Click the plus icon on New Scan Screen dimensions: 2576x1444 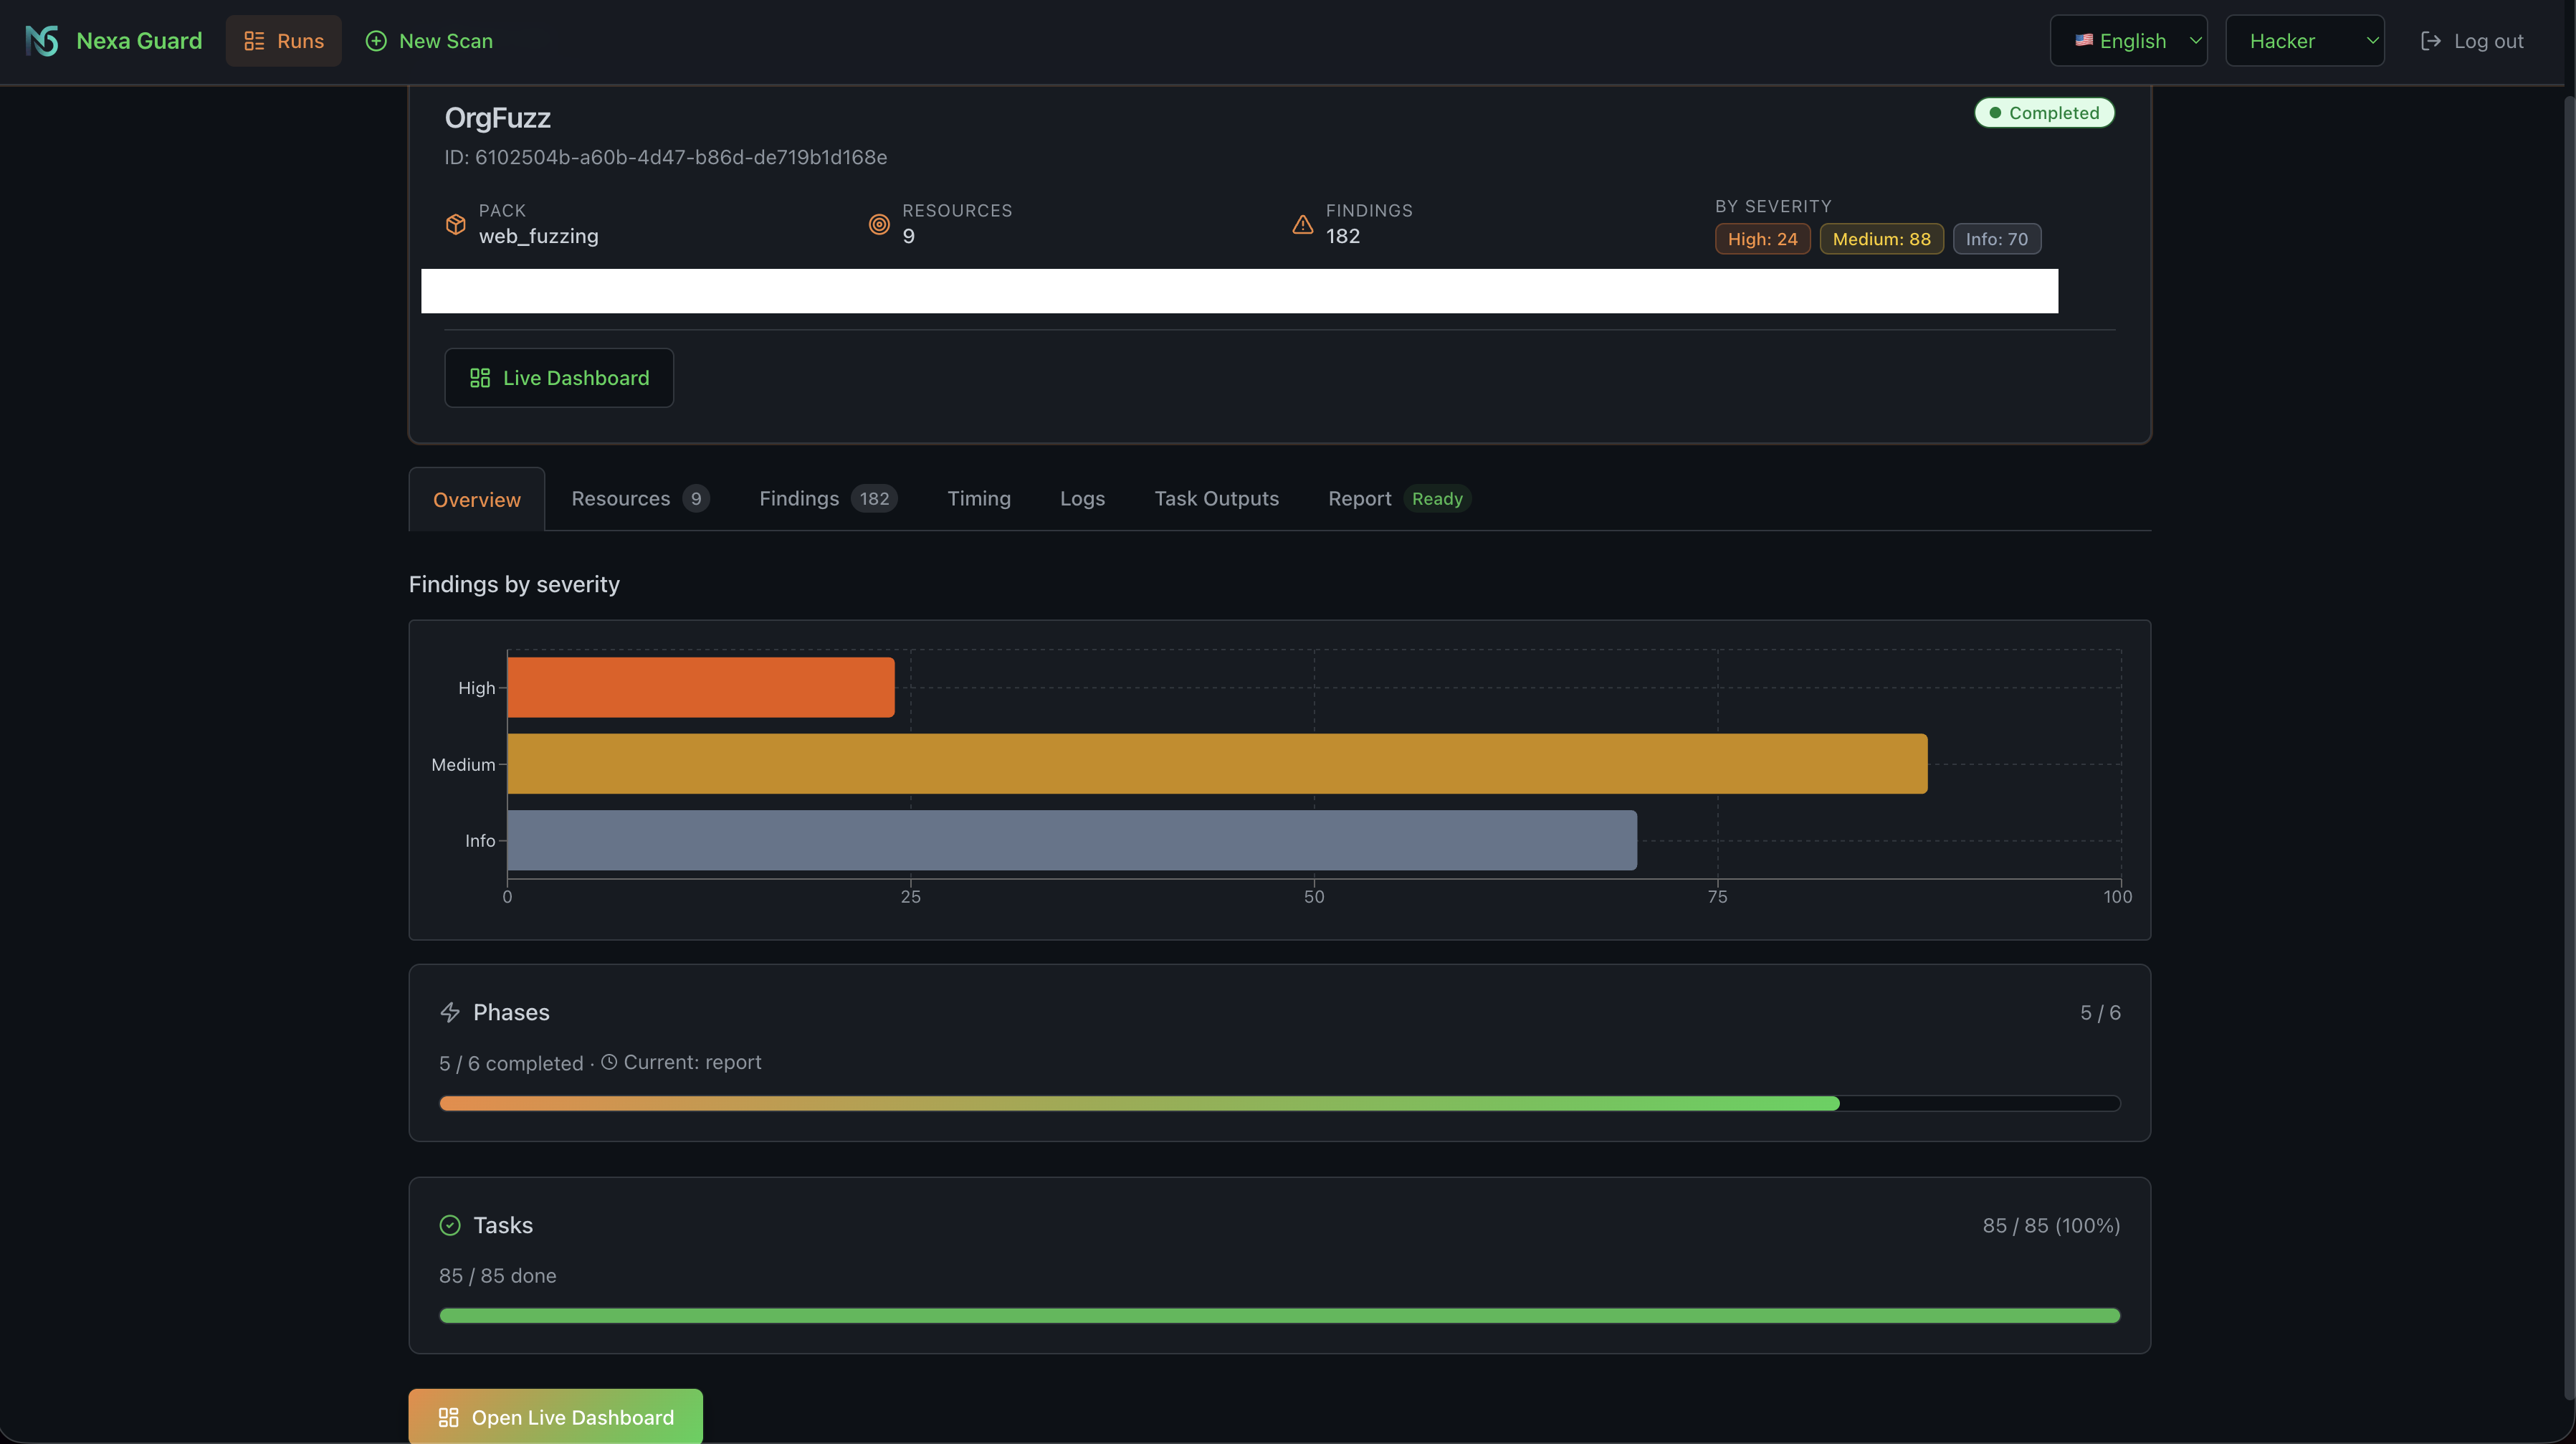click(376, 41)
